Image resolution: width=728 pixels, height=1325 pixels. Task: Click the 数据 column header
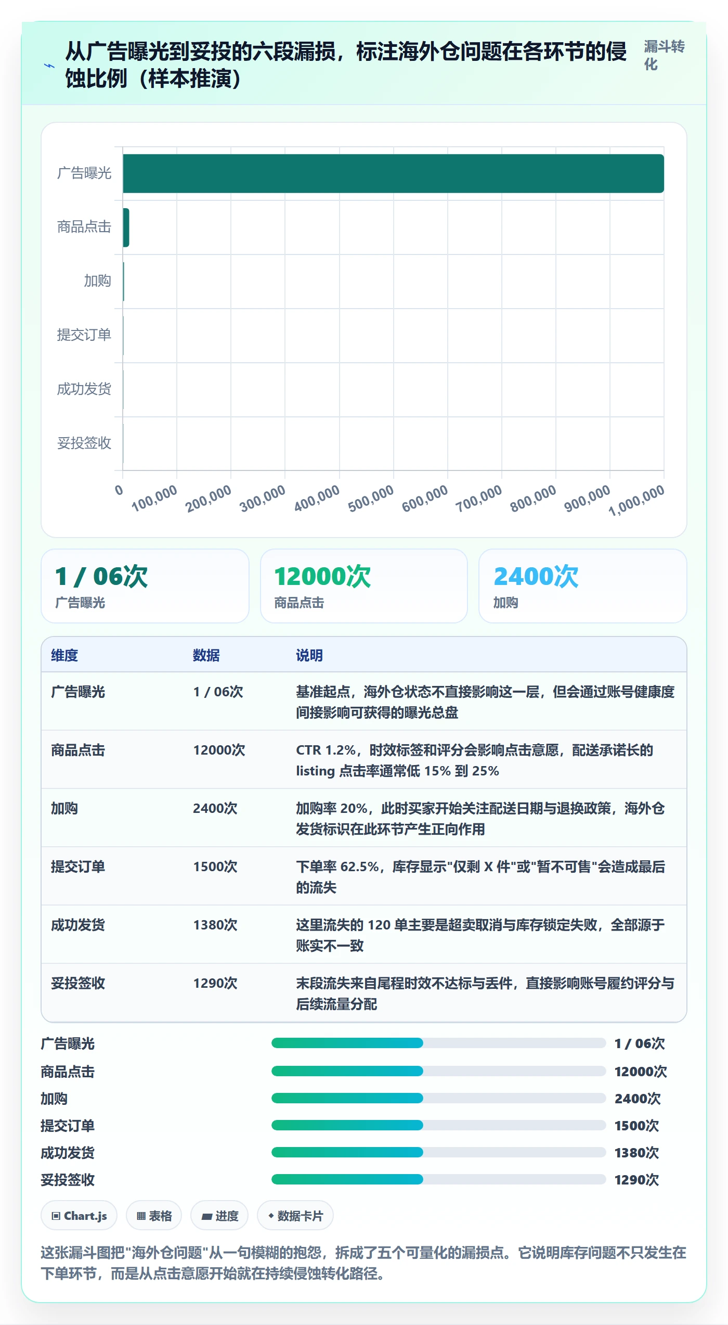[206, 655]
